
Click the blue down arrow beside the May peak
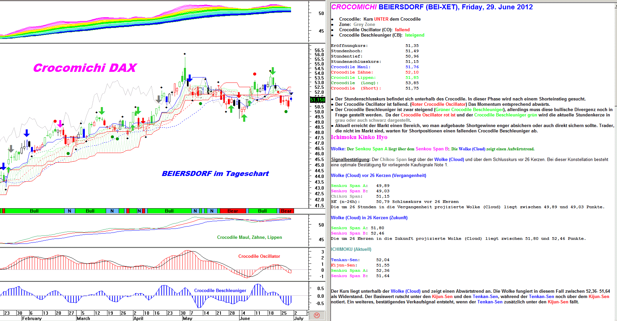coord(190,78)
